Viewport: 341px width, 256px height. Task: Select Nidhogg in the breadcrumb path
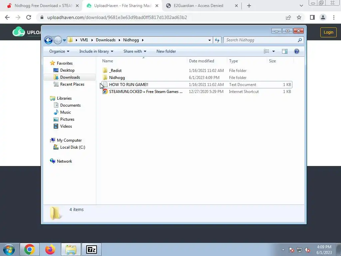pos(131,40)
